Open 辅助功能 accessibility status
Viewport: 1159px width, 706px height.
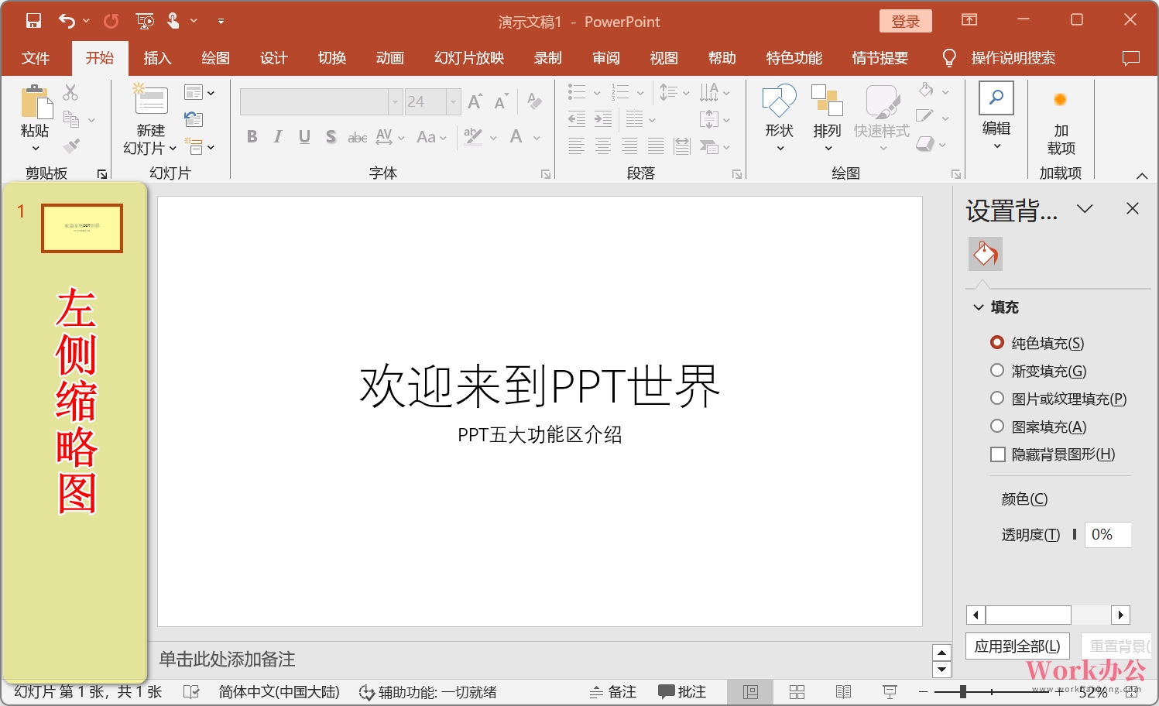pos(428,692)
